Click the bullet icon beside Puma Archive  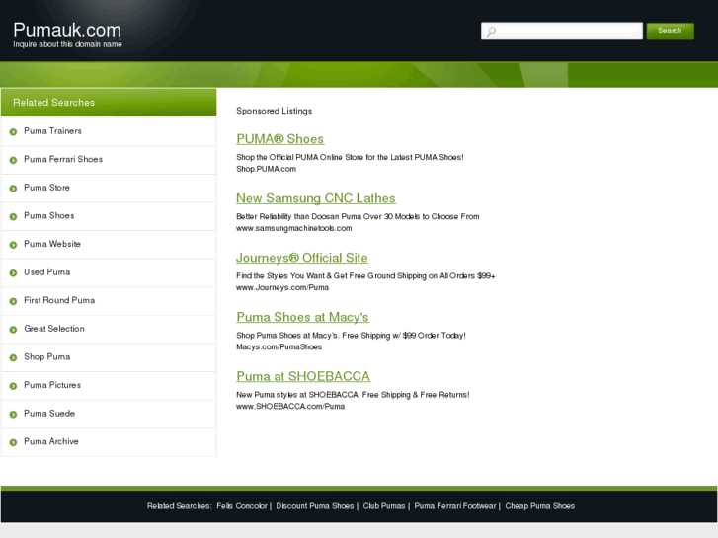tap(13, 442)
